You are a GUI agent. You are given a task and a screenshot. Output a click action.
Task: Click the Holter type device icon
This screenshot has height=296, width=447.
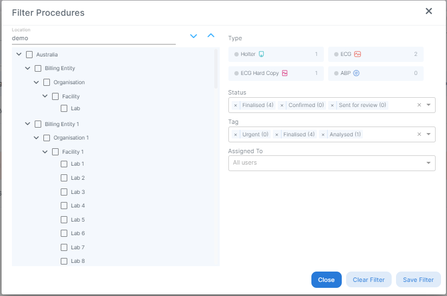(261, 54)
